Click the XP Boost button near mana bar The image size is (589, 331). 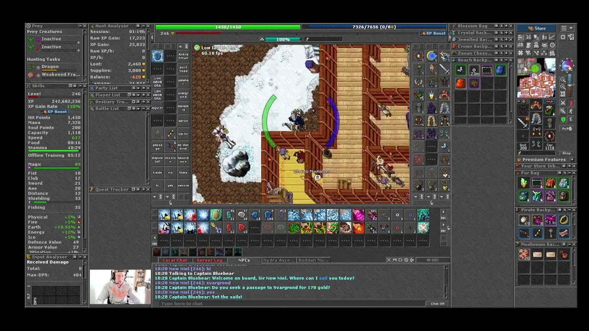tap(433, 34)
